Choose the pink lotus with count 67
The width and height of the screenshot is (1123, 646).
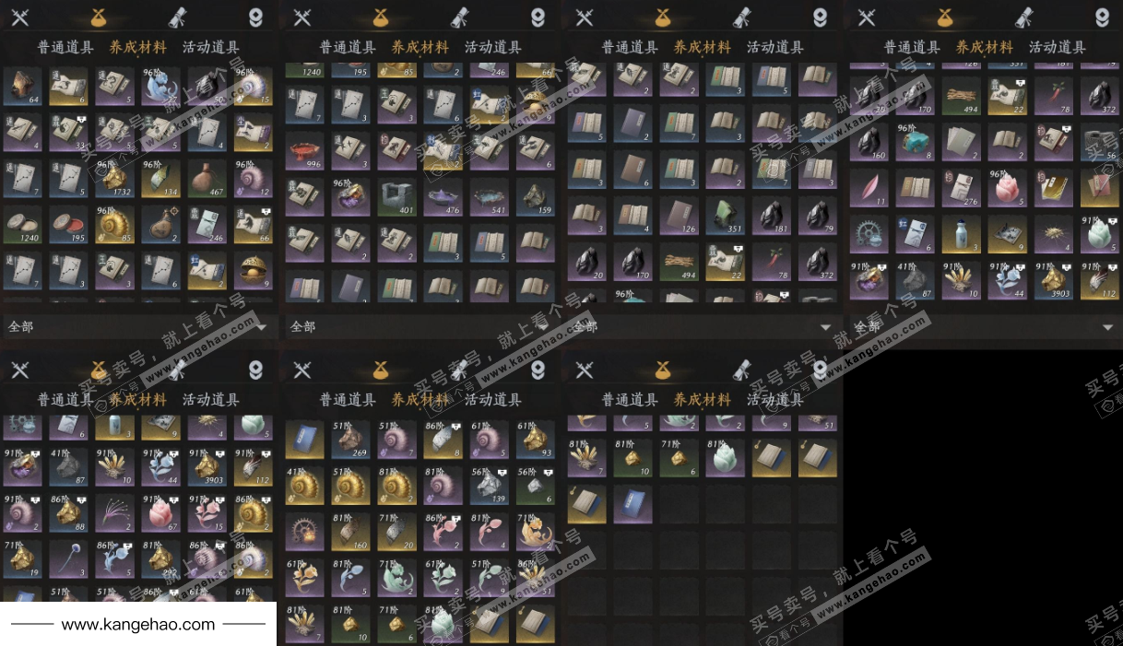(161, 513)
